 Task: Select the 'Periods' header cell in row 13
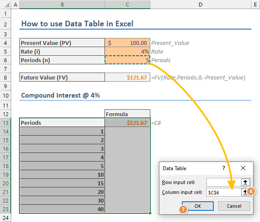tap(62, 123)
